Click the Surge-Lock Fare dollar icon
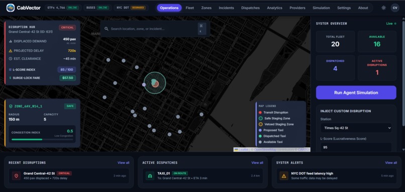Viewport: 405px width, 192px height. coord(11,78)
